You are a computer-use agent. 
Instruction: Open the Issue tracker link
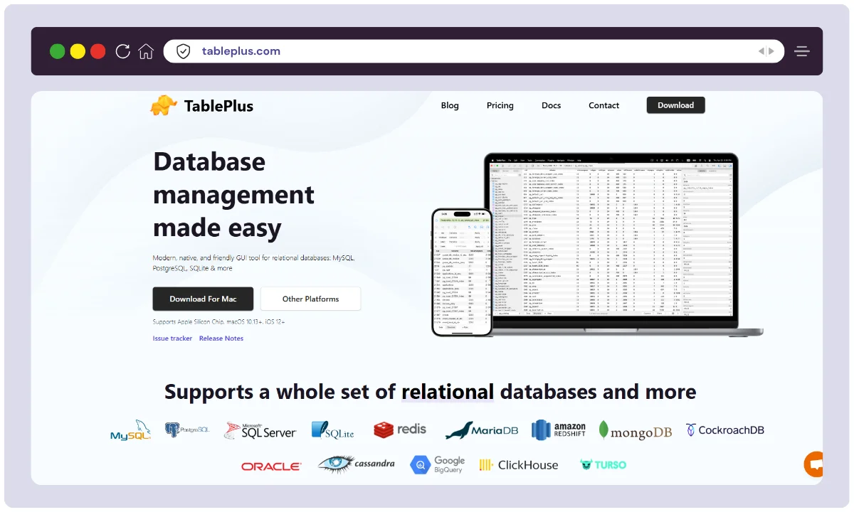point(172,338)
